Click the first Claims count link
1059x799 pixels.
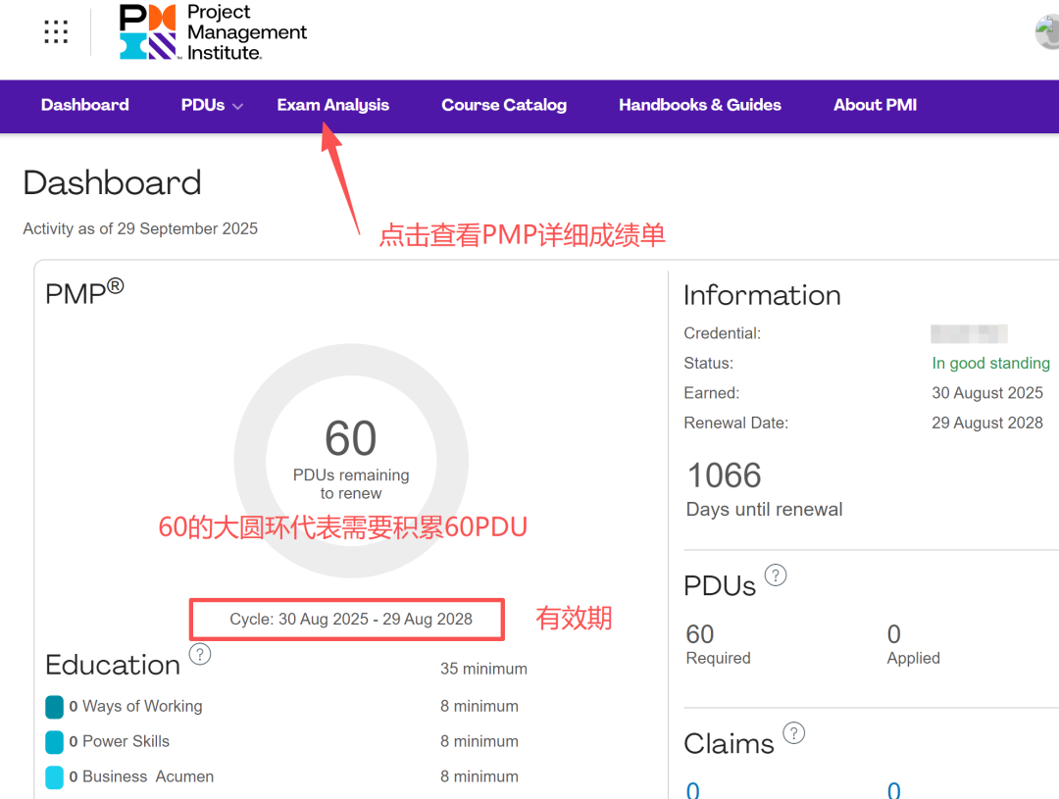[x=693, y=789]
